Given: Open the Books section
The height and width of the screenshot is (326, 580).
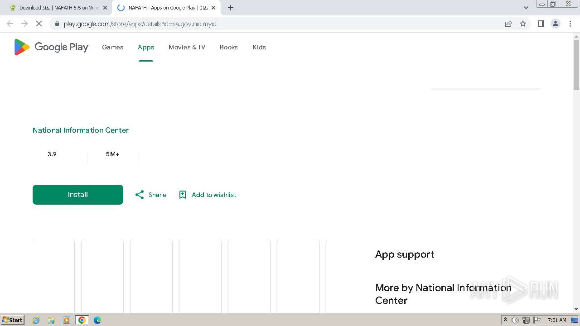Looking at the screenshot, I should coord(229,47).
